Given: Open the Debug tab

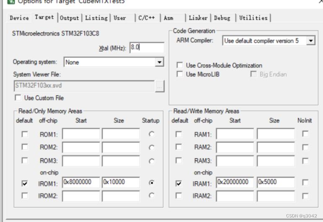Looking at the screenshot, I should tap(223, 18).
